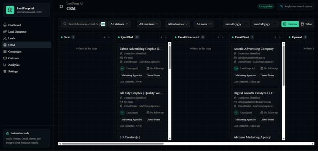This screenshot has height=151, width=318.
Task: Click Qualified column scroll down arrow
Action: 170,139
